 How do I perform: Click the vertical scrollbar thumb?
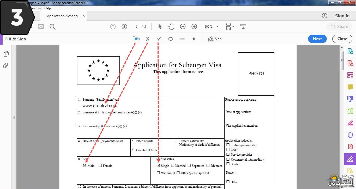(342, 60)
